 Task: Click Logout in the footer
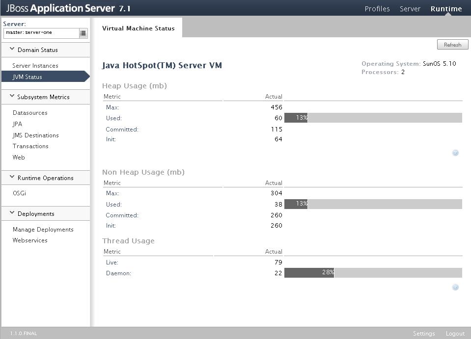[x=455, y=333]
